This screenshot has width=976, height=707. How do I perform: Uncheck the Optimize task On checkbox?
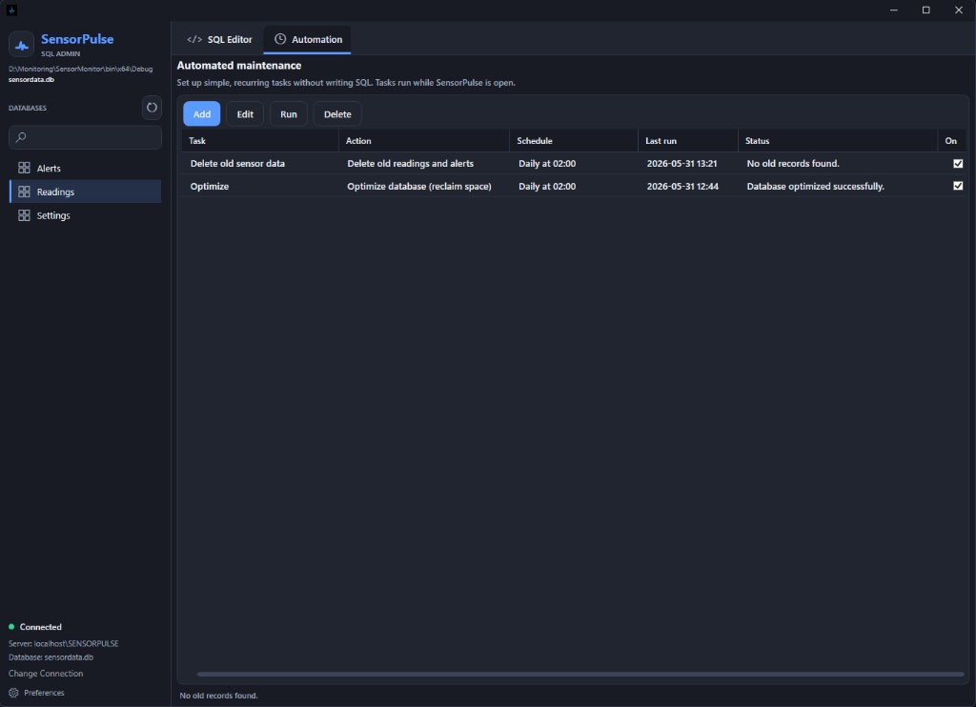[958, 186]
